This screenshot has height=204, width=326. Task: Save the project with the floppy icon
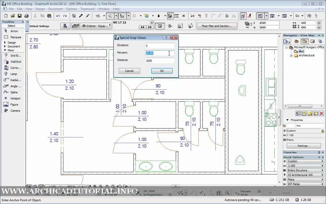pos(20,16)
